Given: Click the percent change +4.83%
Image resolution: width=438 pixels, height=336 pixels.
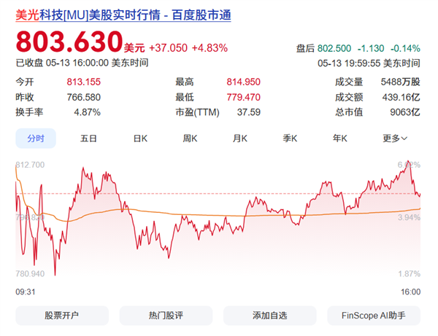Looking at the screenshot, I should [210, 48].
